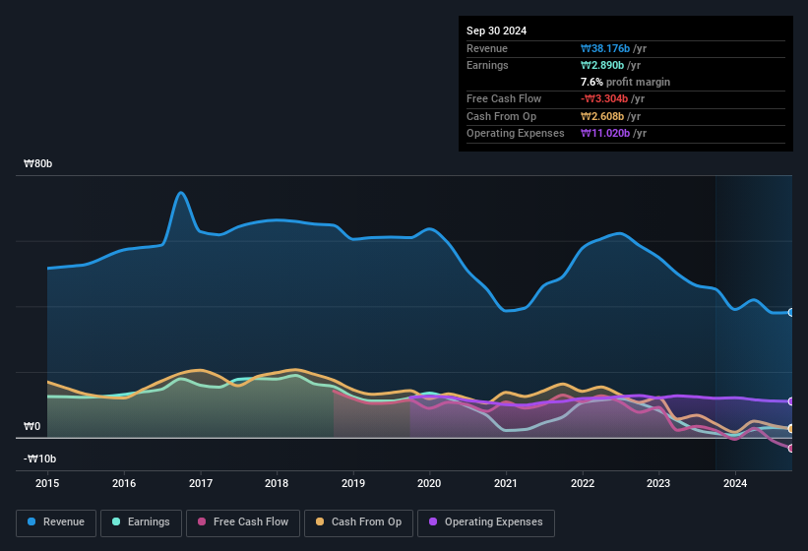Click the 2018 x-axis label
The width and height of the screenshot is (808, 551).
[x=277, y=483]
